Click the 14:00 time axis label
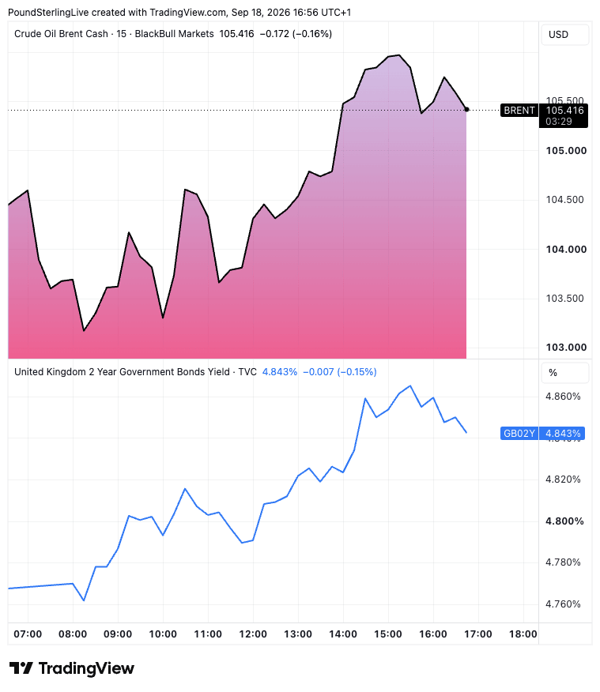 tap(343, 634)
